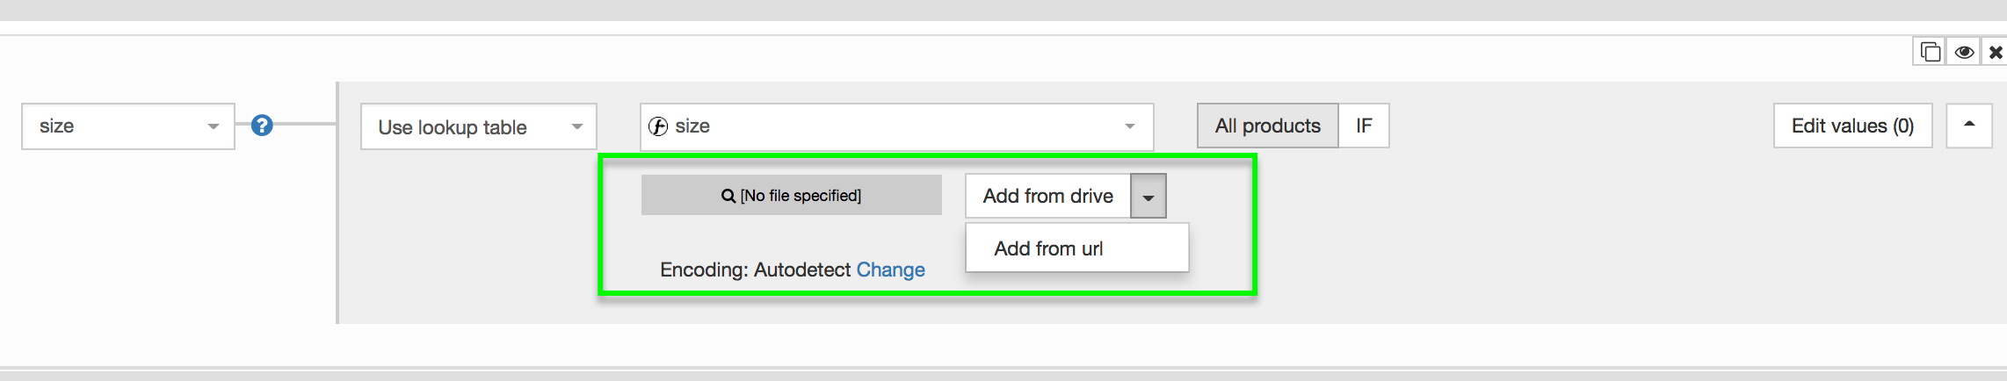2007x381 pixels.
Task: Open the size attribute dropdown on the left
Action: click(x=128, y=126)
